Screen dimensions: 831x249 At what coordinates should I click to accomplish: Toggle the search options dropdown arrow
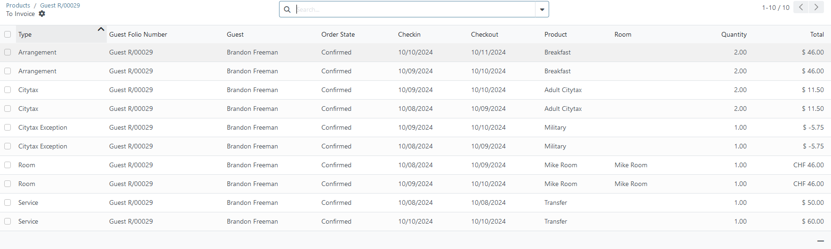point(542,9)
